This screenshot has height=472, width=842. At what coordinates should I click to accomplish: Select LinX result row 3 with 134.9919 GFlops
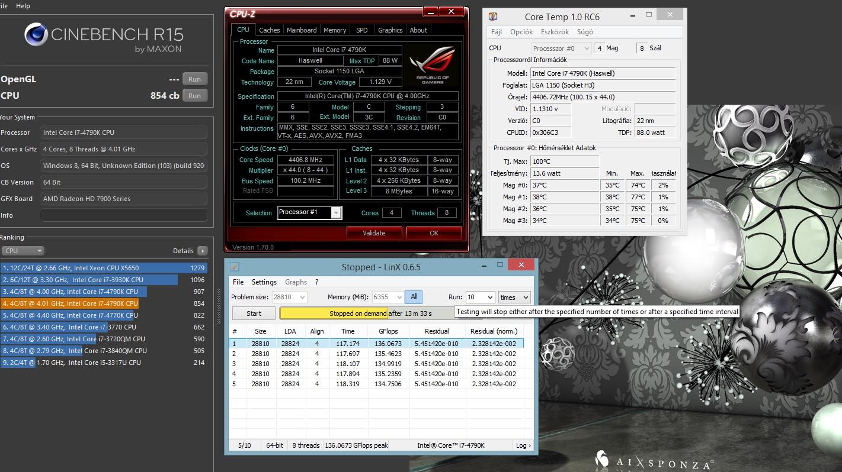click(376, 364)
